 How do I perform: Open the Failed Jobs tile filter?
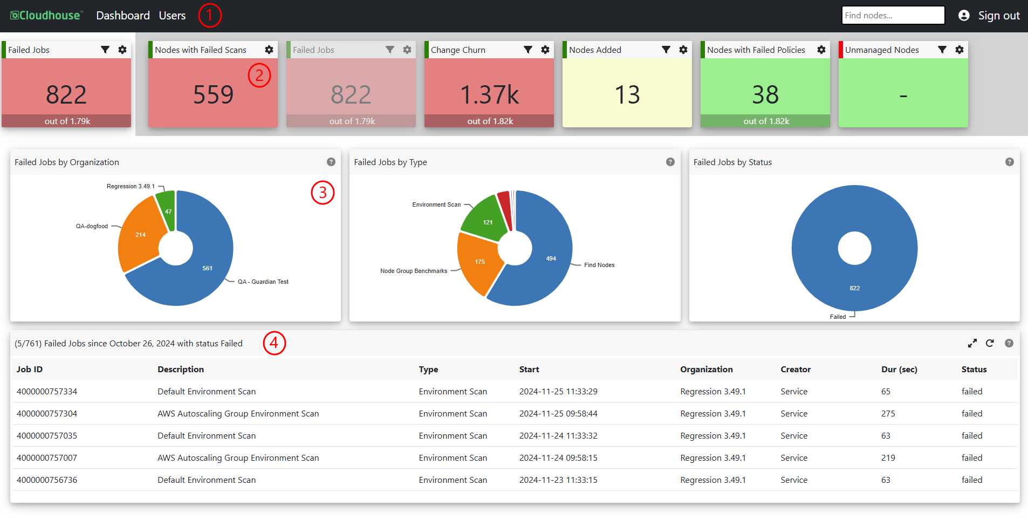[105, 50]
